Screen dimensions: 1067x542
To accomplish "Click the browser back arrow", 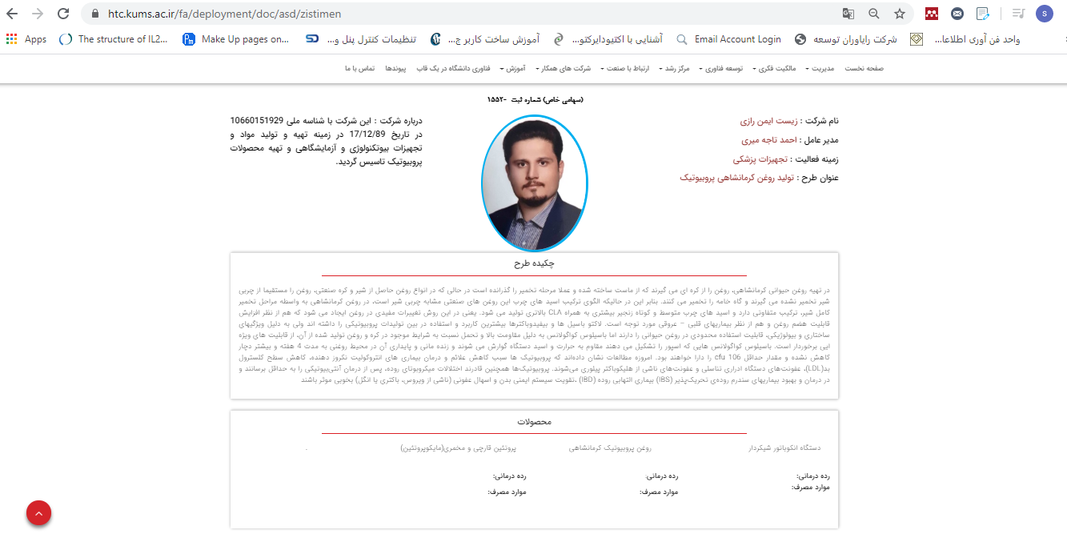I will click(x=13, y=14).
